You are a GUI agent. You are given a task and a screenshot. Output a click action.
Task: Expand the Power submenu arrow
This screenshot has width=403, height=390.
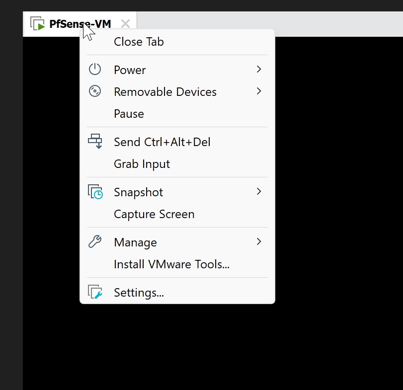coord(259,69)
